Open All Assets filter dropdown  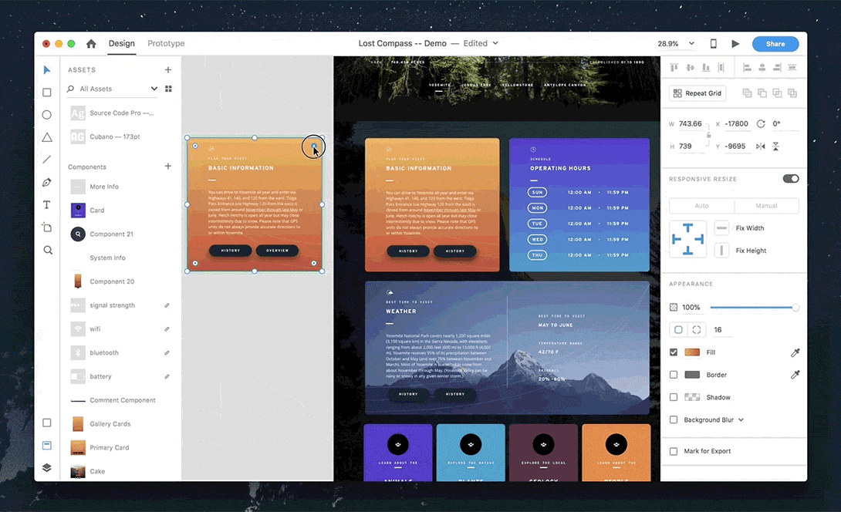point(154,89)
